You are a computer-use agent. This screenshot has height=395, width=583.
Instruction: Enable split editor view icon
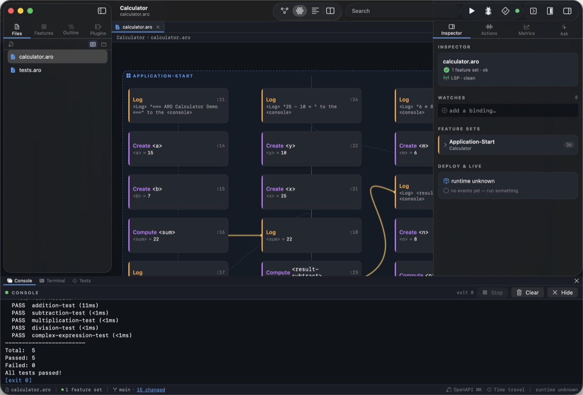(x=330, y=11)
